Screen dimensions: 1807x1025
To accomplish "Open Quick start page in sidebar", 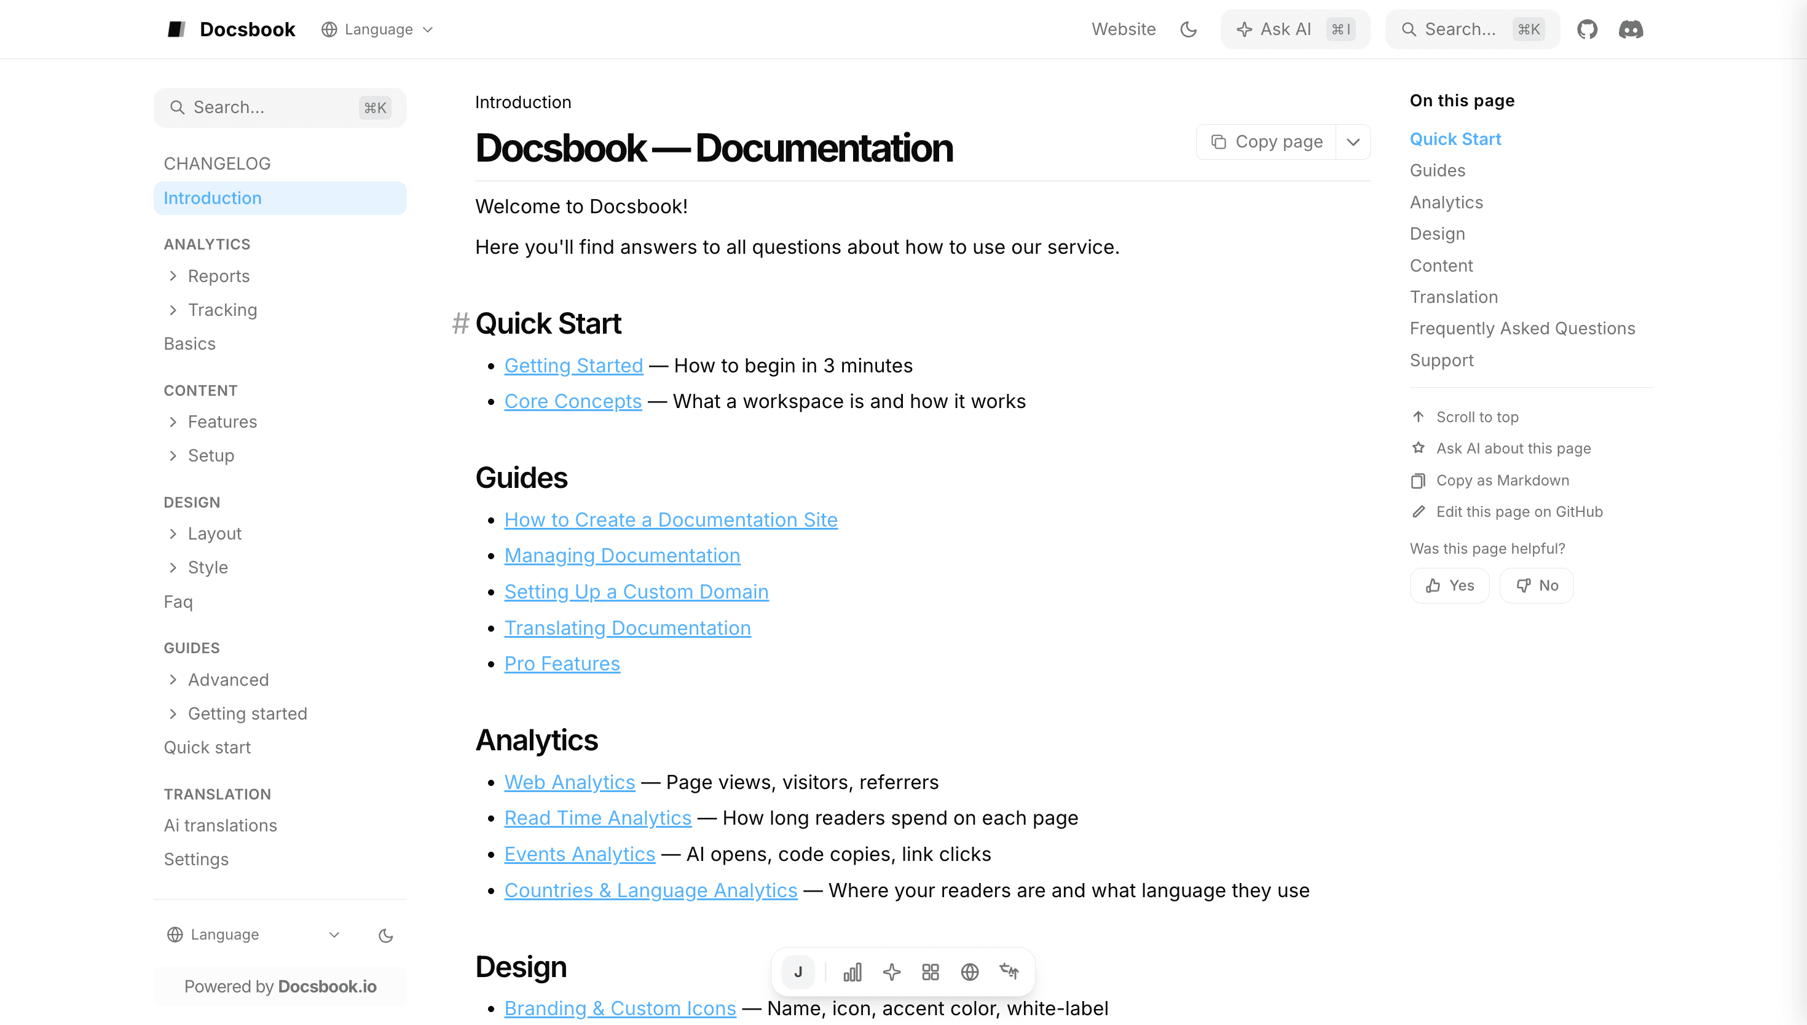I will click(207, 748).
